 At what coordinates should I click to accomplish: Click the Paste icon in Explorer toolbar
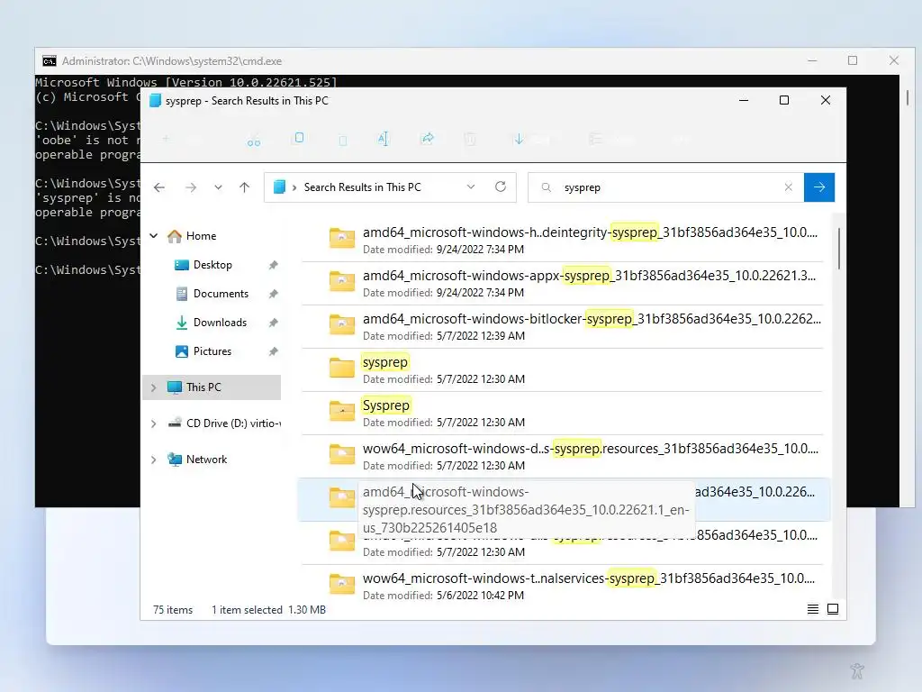[x=343, y=140]
